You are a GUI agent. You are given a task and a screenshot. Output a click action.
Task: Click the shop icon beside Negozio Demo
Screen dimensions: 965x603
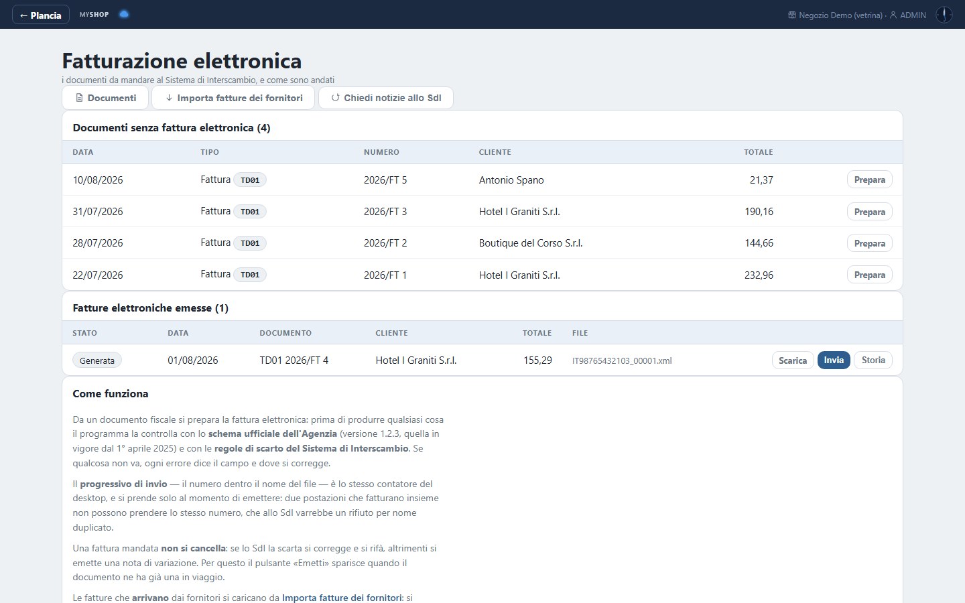[792, 15]
